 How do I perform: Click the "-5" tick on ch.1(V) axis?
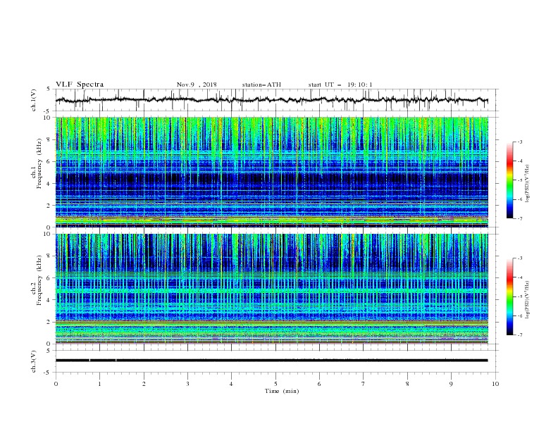tap(48, 111)
